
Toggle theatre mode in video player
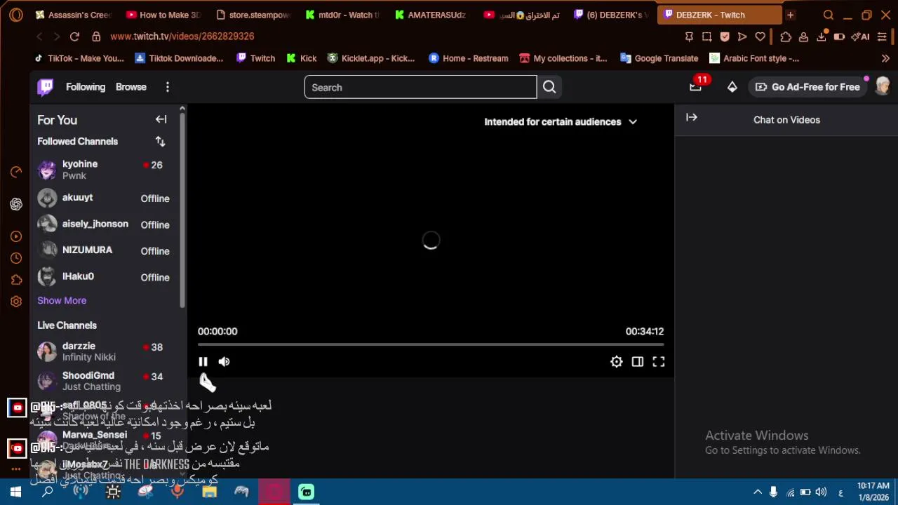pyautogui.click(x=637, y=362)
